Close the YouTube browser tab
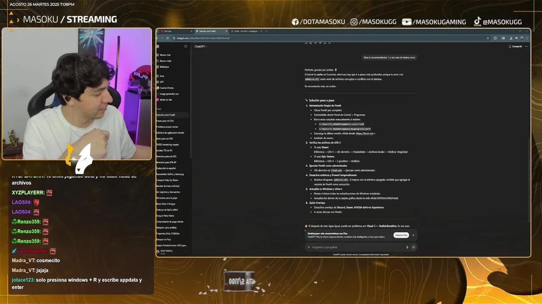 point(191,31)
